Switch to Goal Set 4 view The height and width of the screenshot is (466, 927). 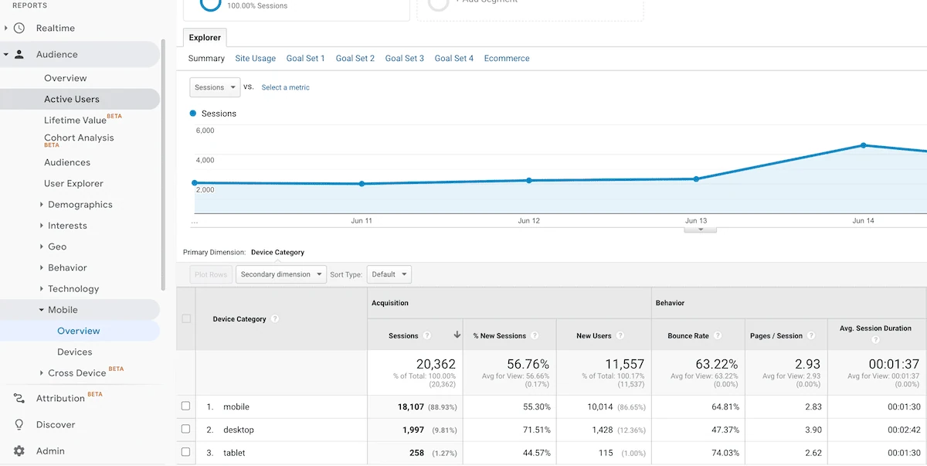point(454,59)
